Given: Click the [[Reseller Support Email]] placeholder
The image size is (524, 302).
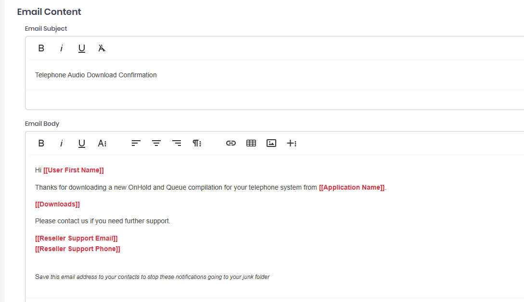Looking at the screenshot, I should (x=76, y=238).
